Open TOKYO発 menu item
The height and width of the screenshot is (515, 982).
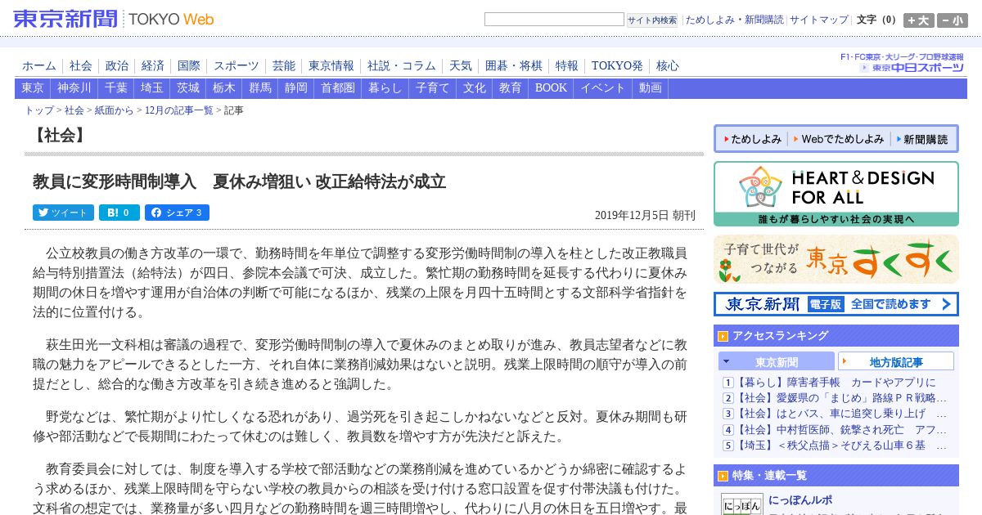[617, 66]
